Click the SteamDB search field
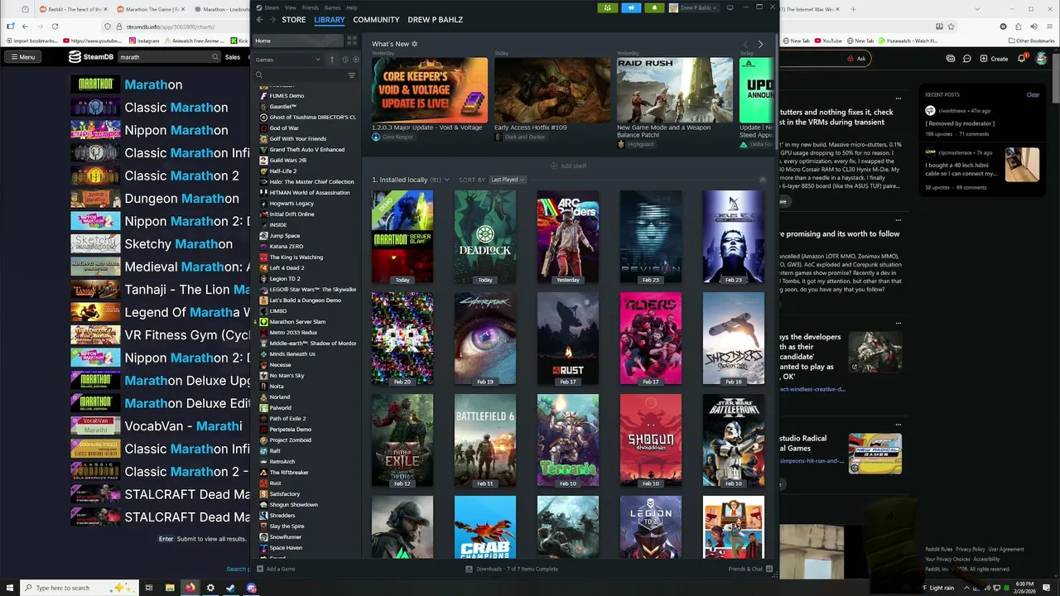 pos(170,57)
